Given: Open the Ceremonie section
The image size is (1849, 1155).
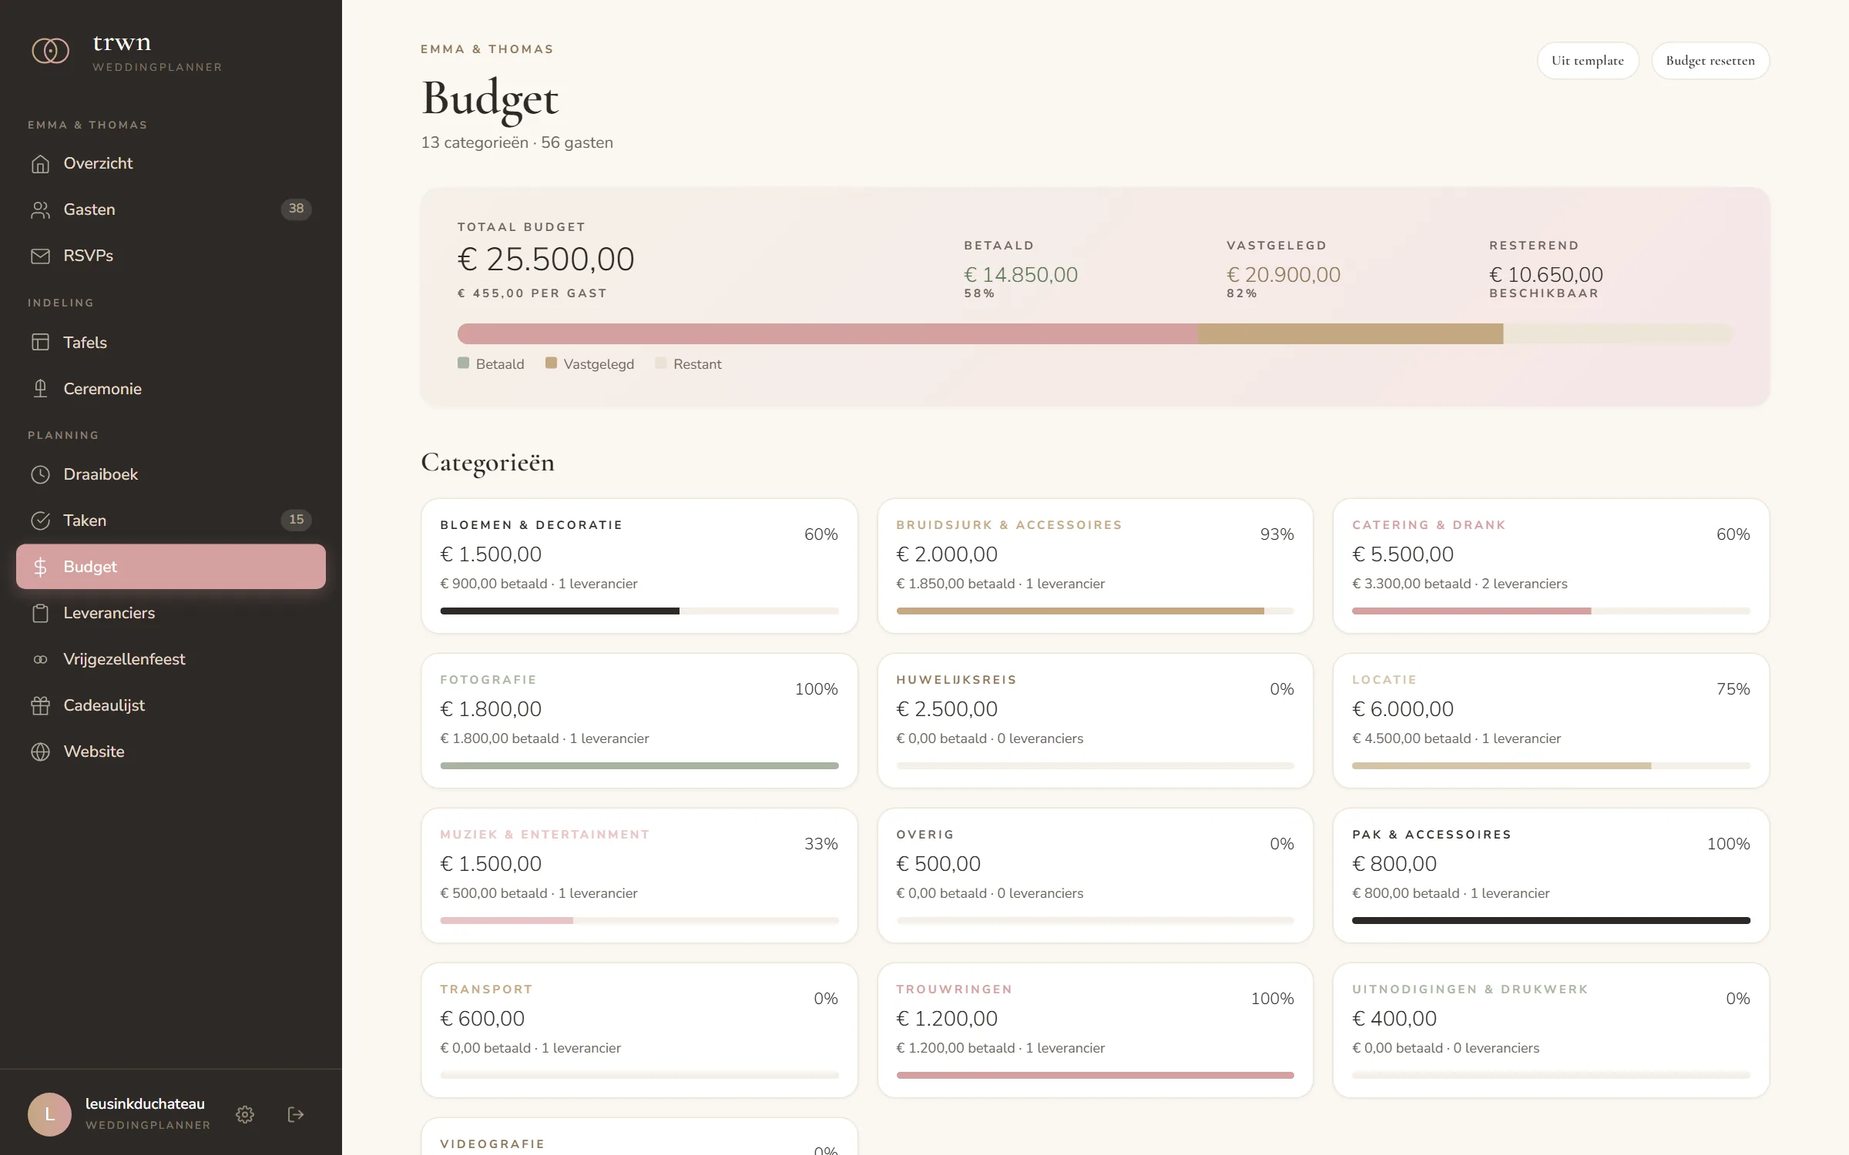Looking at the screenshot, I should coord(171,389).
